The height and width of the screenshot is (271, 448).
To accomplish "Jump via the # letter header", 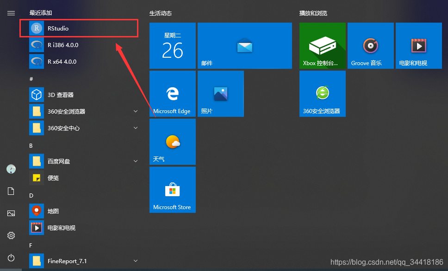I will pyautogui.click(x=31, y=78).
